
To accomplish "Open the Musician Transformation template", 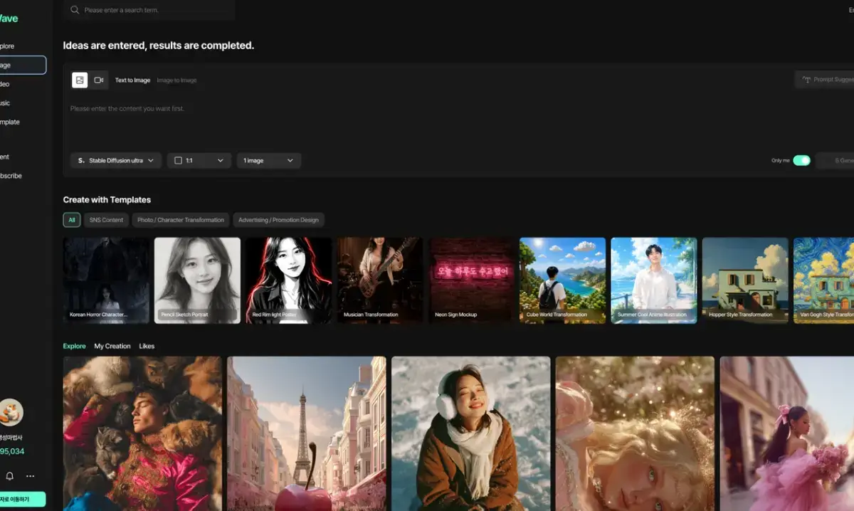I will click(x=380, y=280).
